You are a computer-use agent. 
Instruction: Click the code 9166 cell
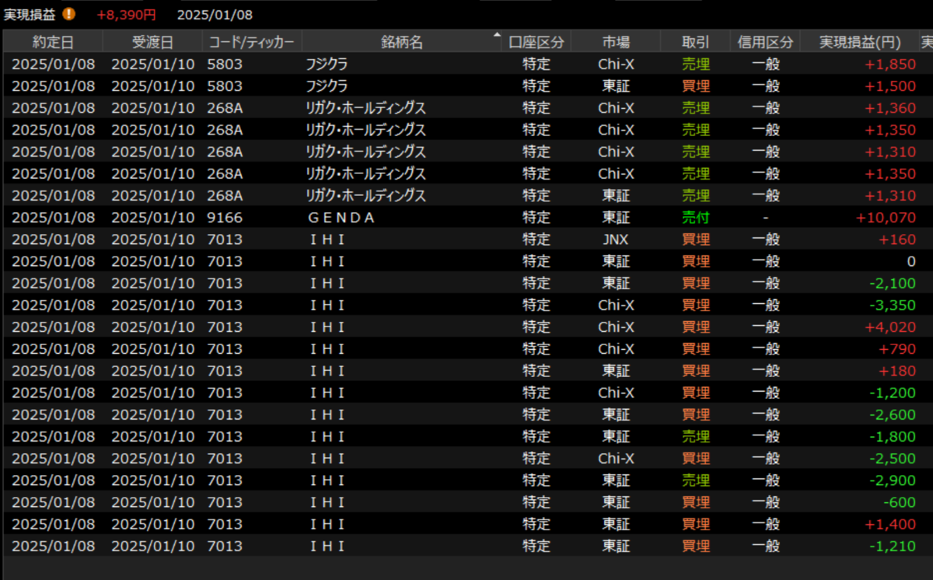225,217
